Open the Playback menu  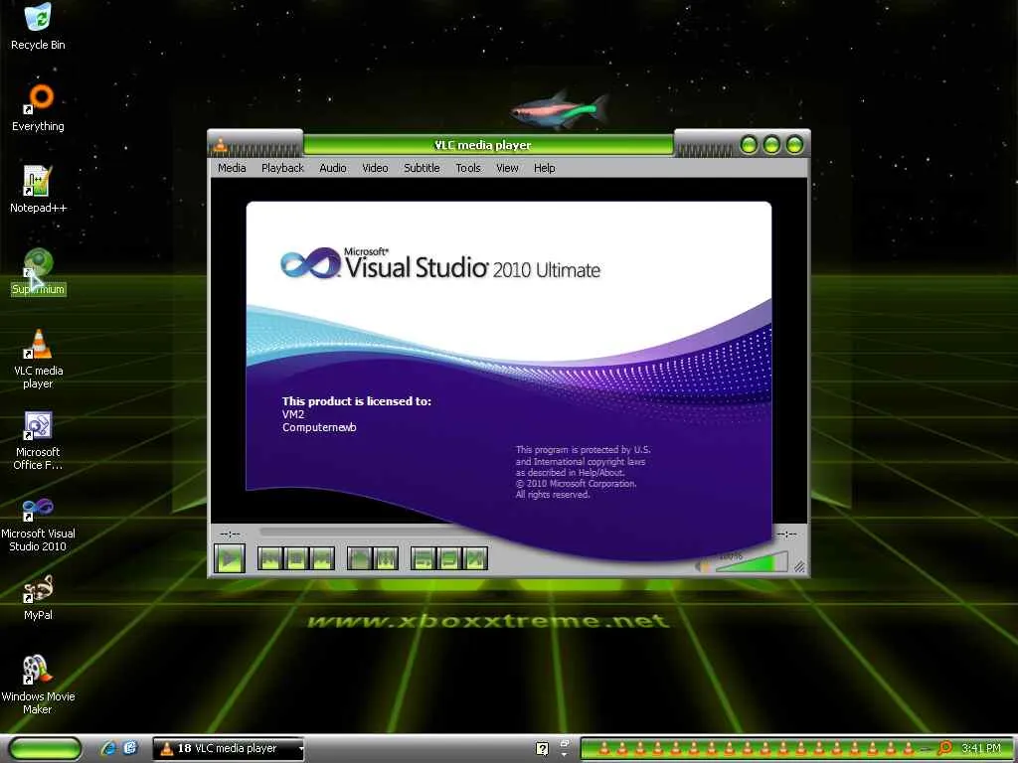282,168
